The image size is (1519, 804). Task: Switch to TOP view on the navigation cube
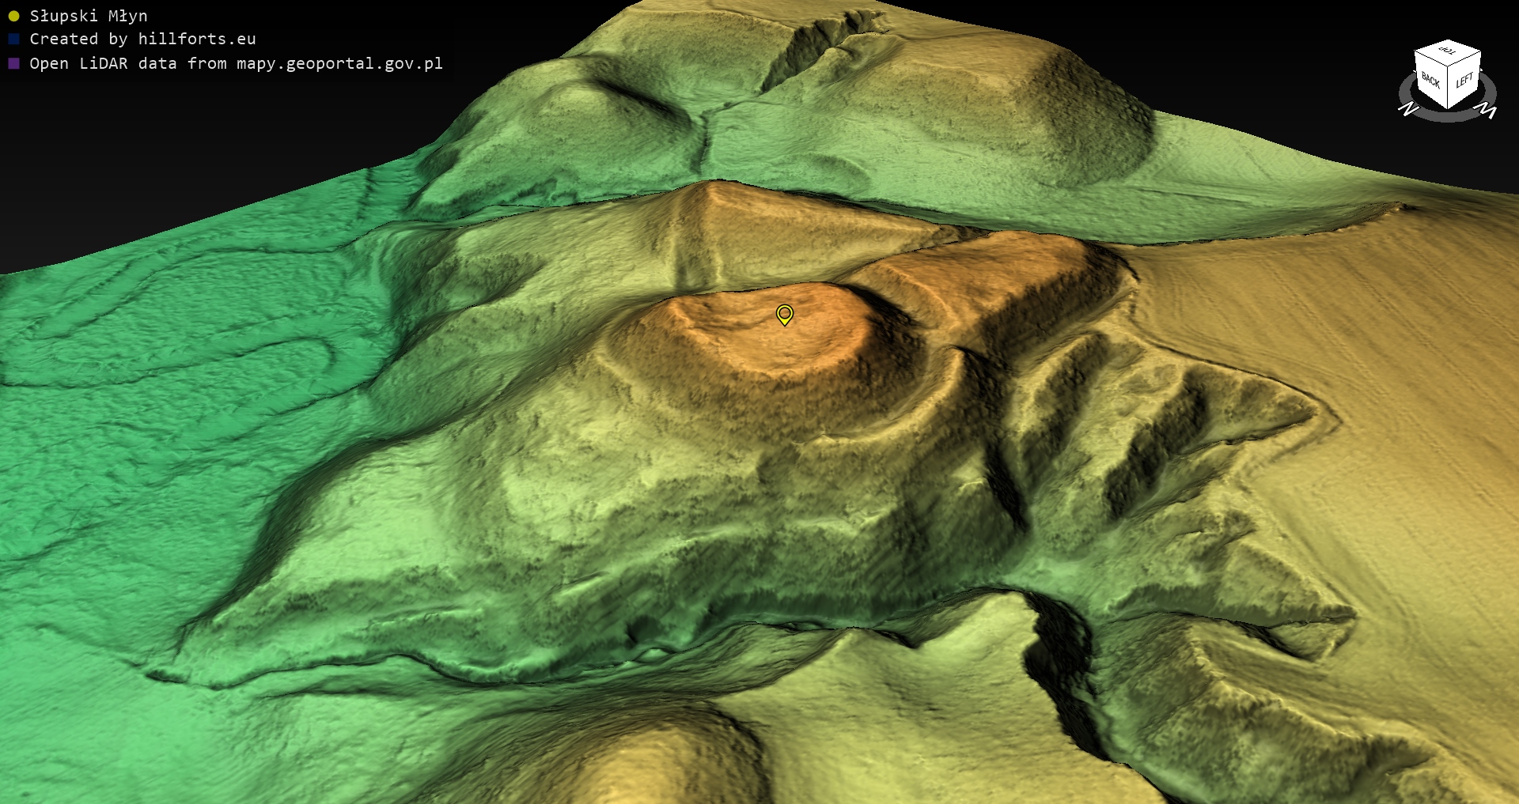[x=1448, y=51]
